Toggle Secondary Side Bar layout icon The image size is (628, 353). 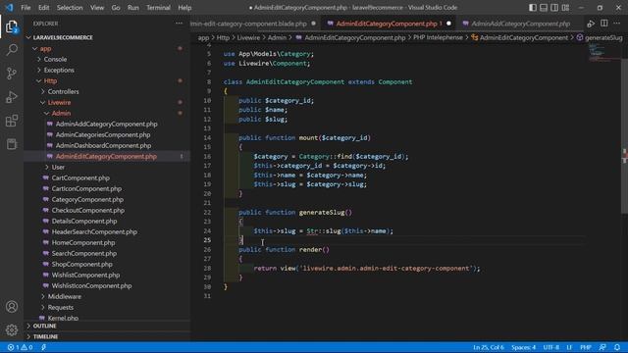pyautogui.click(x=554, y=8)
